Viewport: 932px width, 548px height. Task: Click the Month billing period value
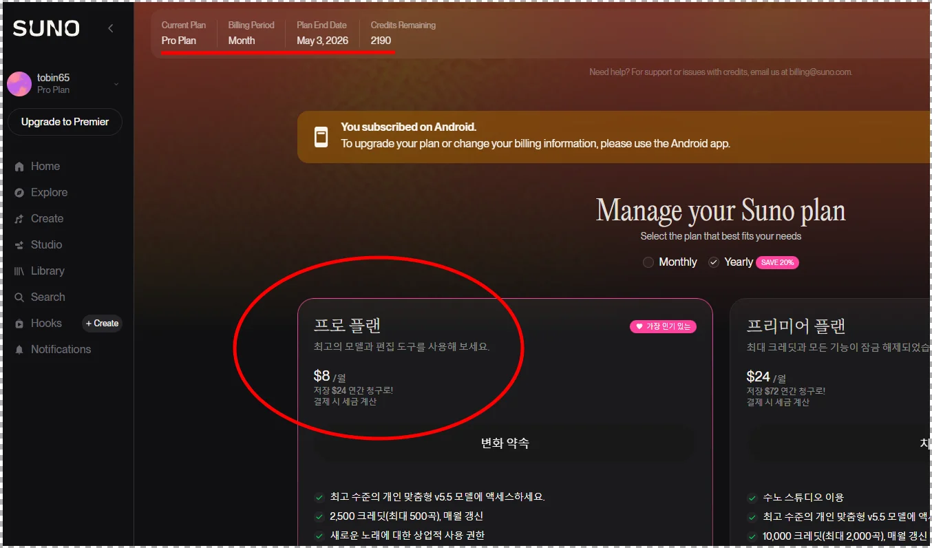tap(242, 41)
